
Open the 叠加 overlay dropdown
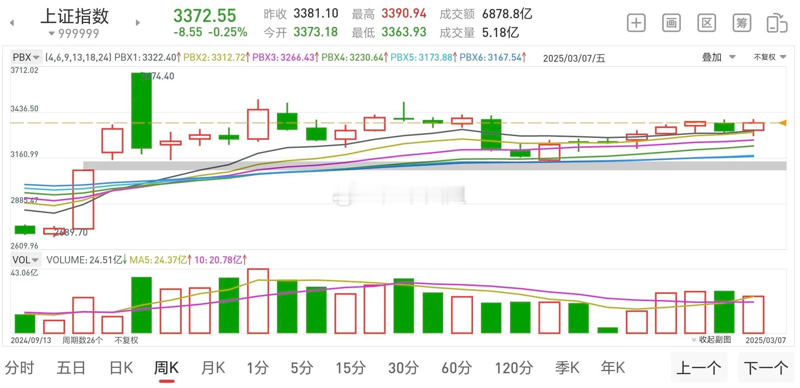click(x=719, y=57)
